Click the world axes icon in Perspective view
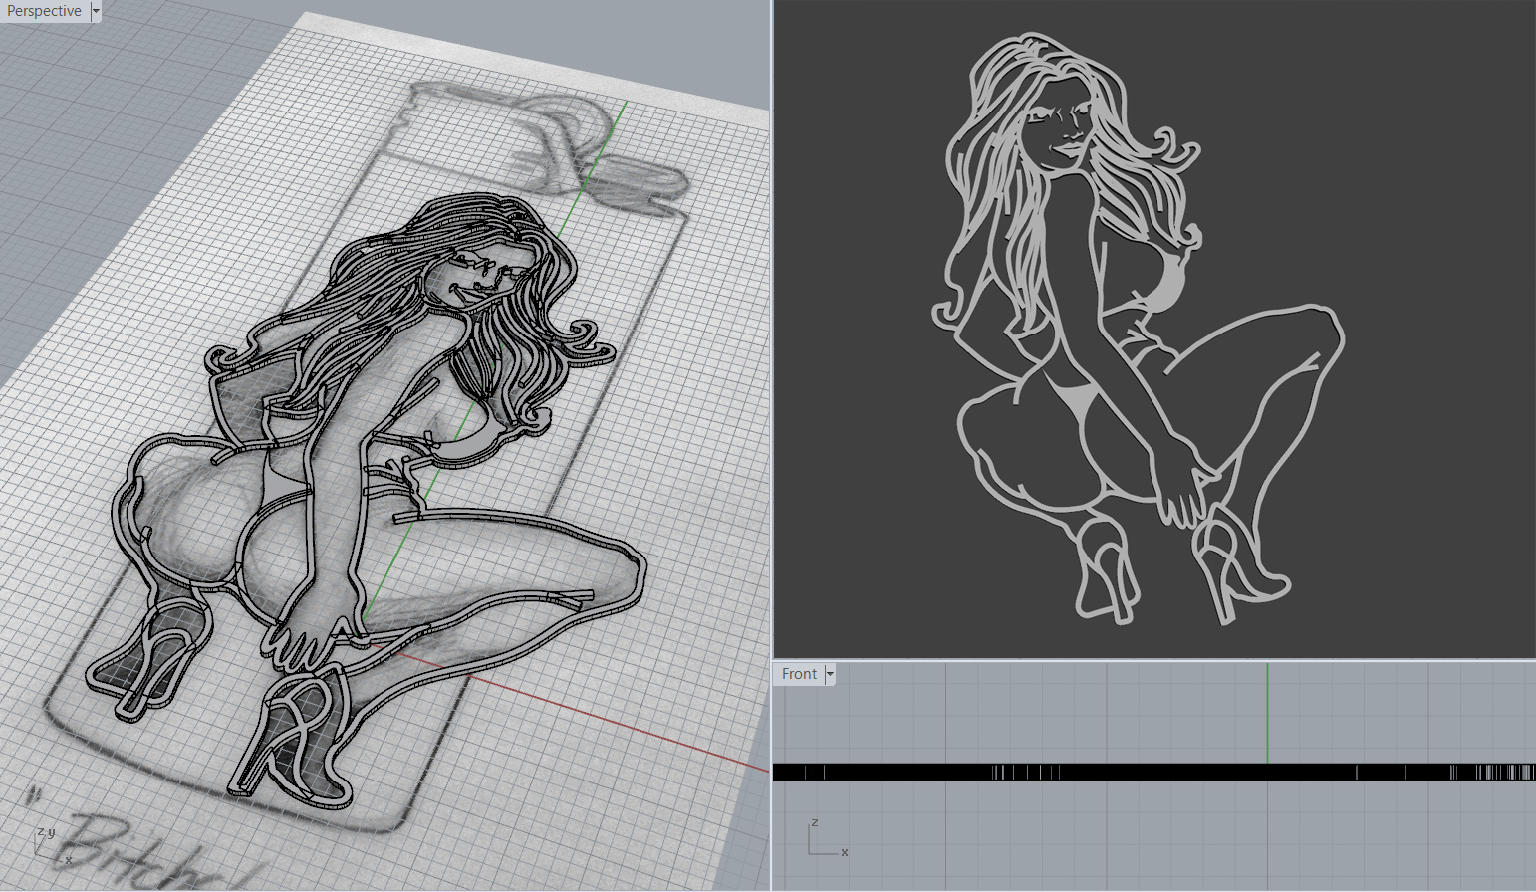 coord(45,842)
